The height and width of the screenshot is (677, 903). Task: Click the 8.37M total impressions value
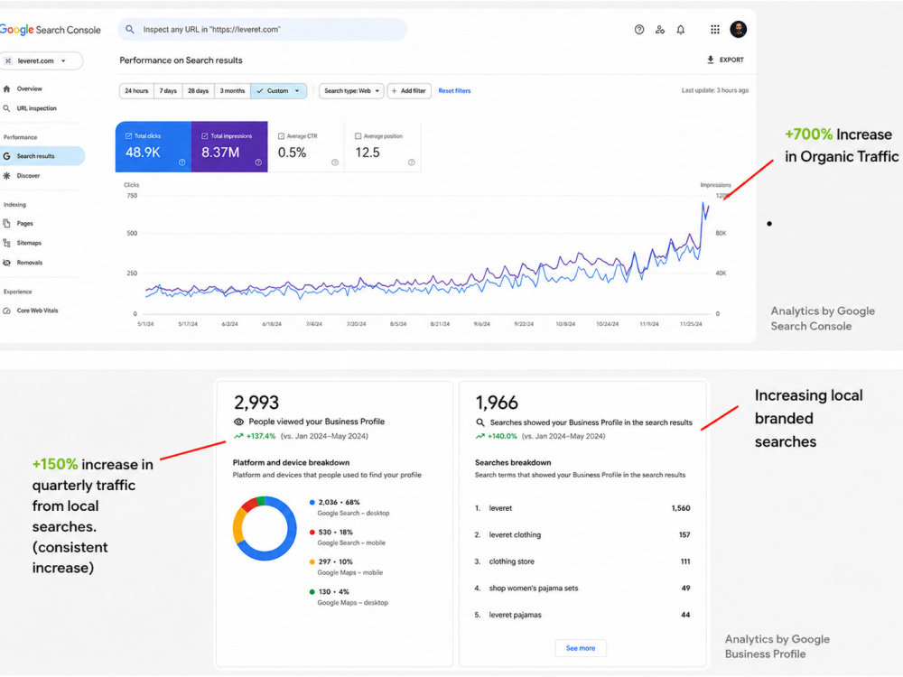(x=220, y=153)
